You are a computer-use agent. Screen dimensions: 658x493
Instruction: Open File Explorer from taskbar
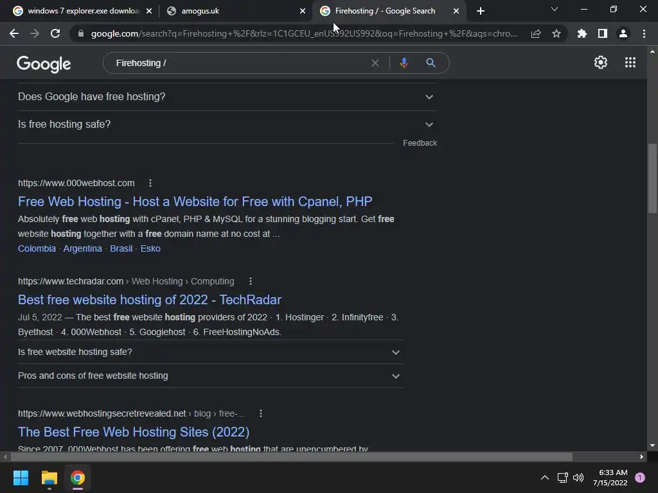point(49,478)
